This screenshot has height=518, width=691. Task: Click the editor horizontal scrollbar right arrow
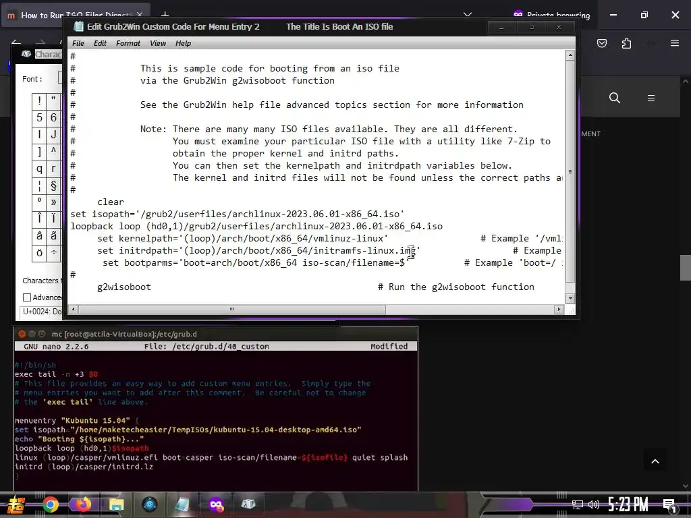(559, 309)
